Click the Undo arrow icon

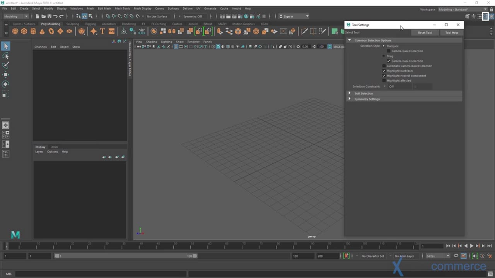click(55, 16)
